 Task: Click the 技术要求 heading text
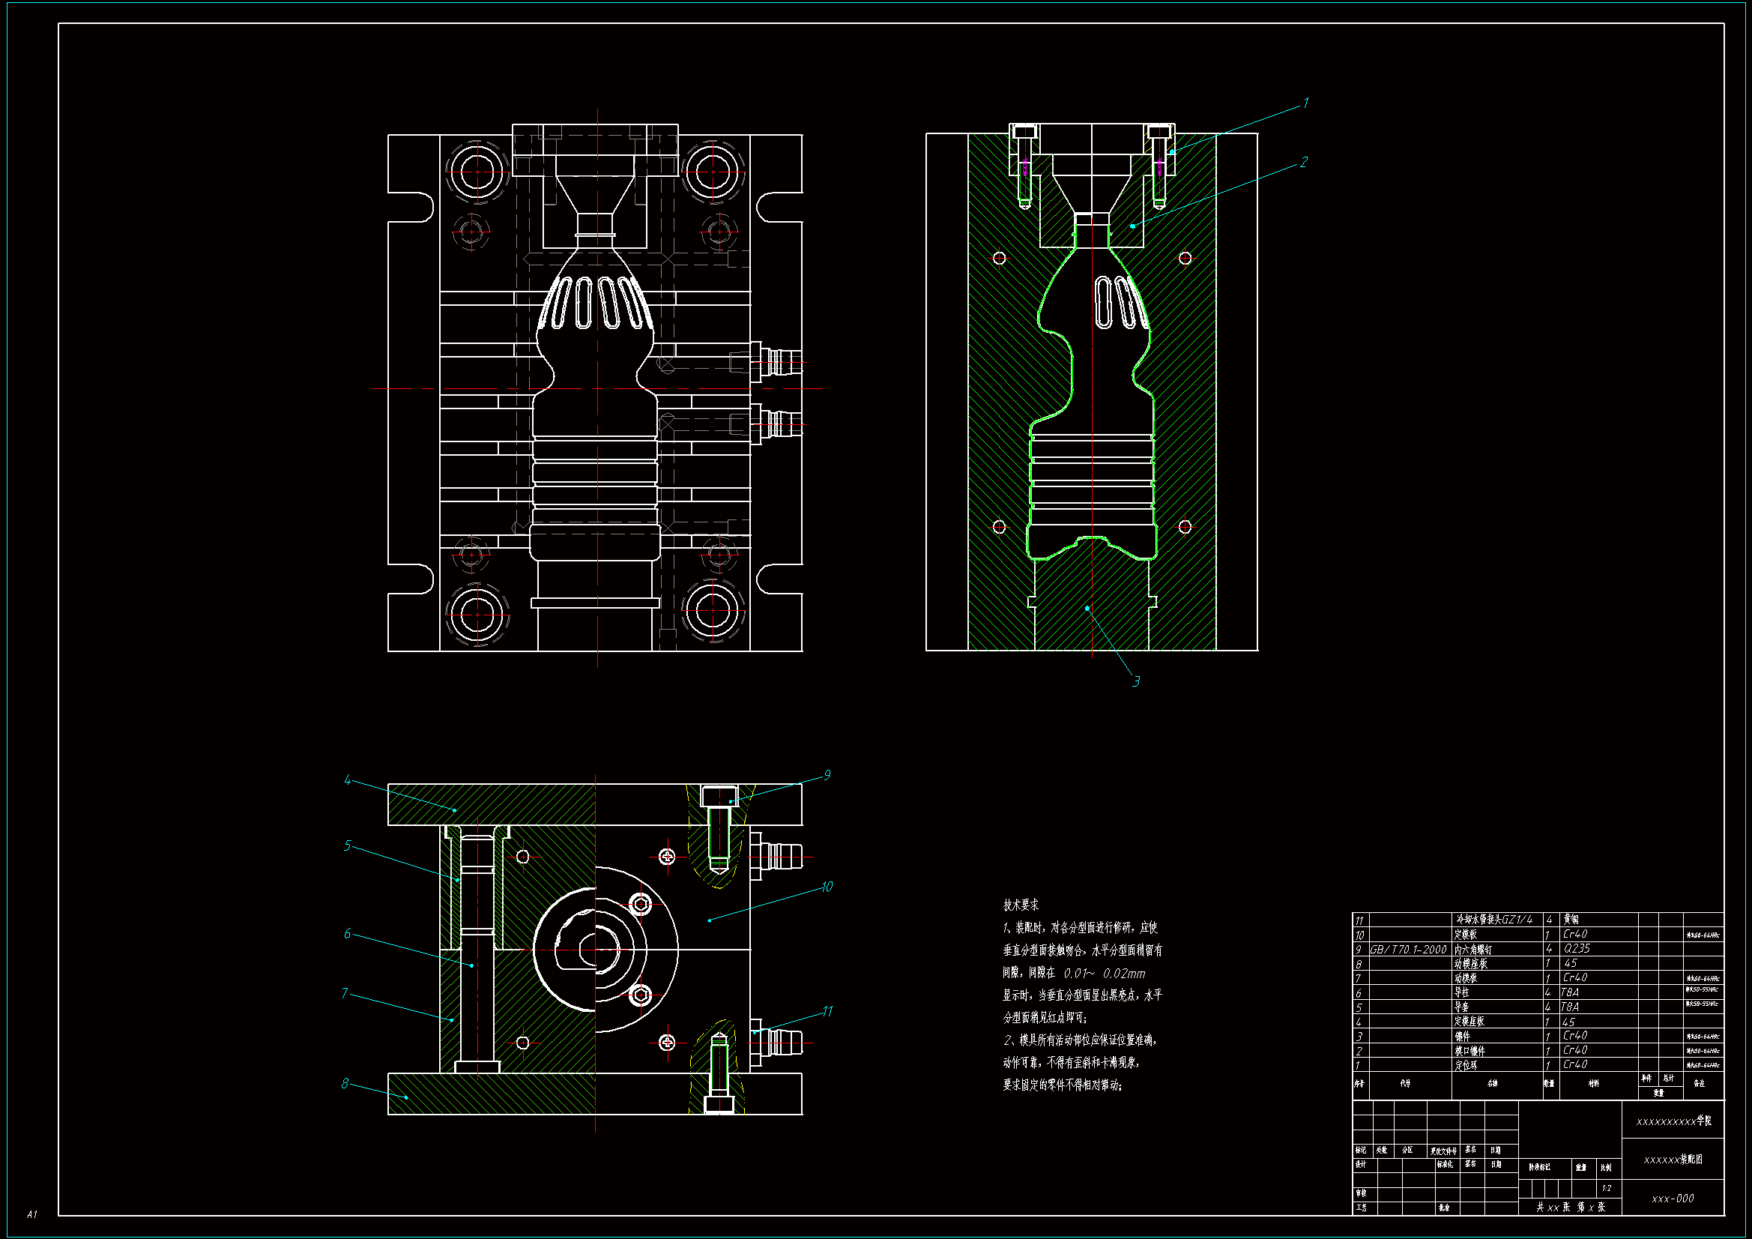coord(1020,905)
